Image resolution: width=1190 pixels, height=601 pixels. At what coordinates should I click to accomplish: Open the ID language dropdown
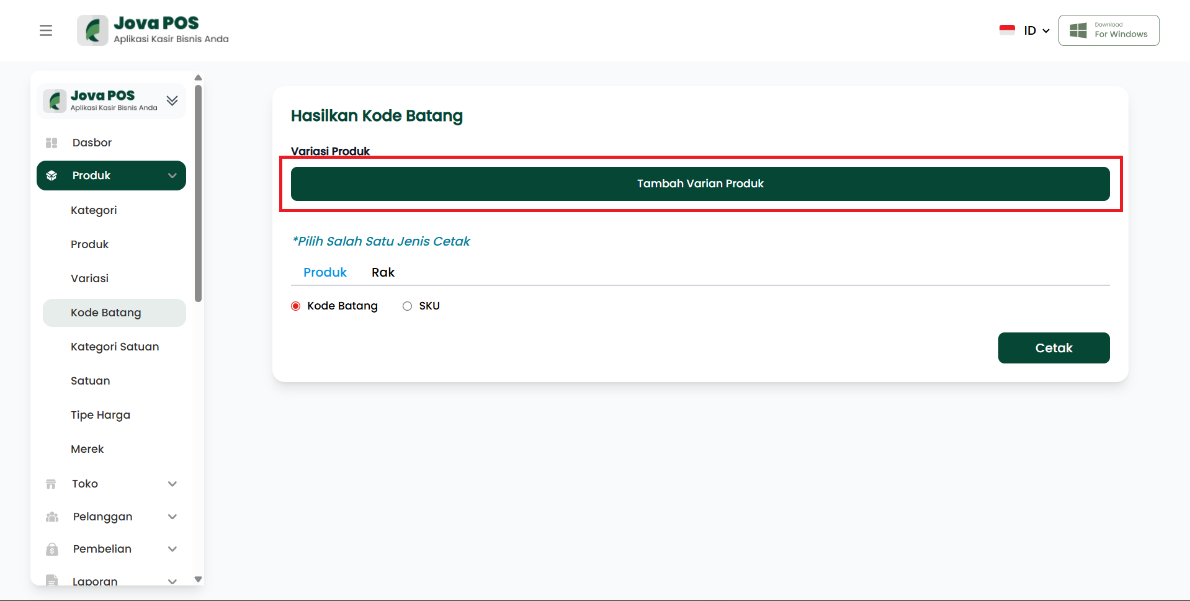coord(1036,30)
